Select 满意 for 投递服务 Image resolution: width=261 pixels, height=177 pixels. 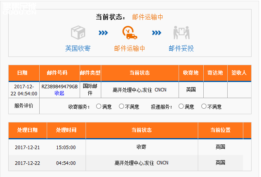point(181,106)
